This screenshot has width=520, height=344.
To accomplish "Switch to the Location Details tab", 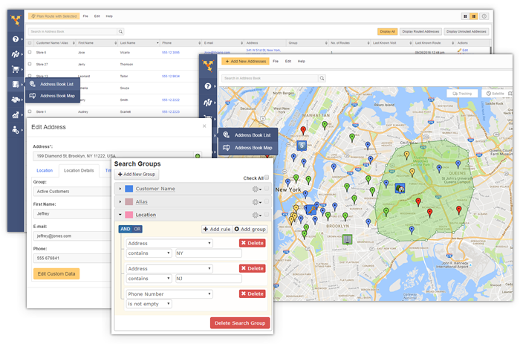I will 79,170.
